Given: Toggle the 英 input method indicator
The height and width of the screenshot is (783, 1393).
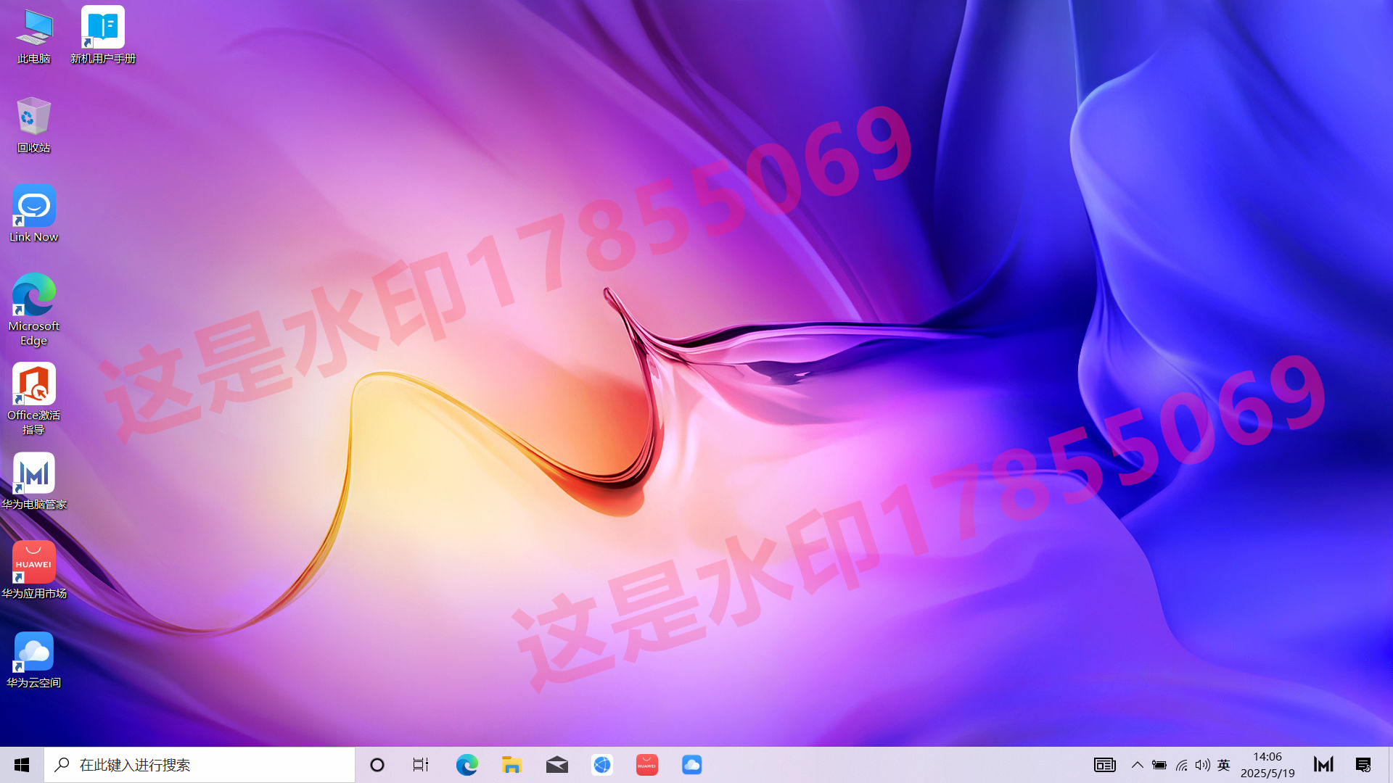Looking at the screenshot, I should [1224, 765].
